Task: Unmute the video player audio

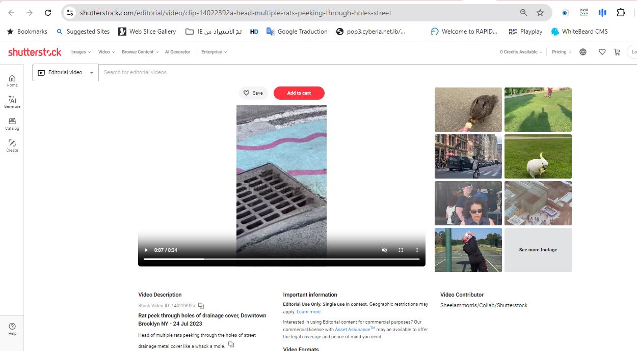Action: [x=384, y=250]
